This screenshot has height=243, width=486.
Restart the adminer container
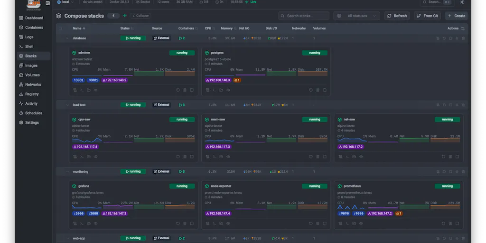pyautogui.click(x=178, y=90)
